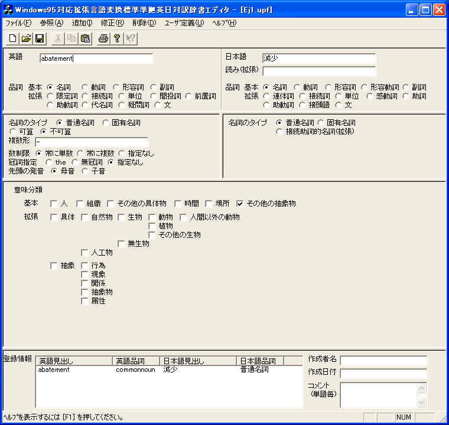Click the 読み(拡張) input field
The image size is (449, 425).
click(319, 71)
